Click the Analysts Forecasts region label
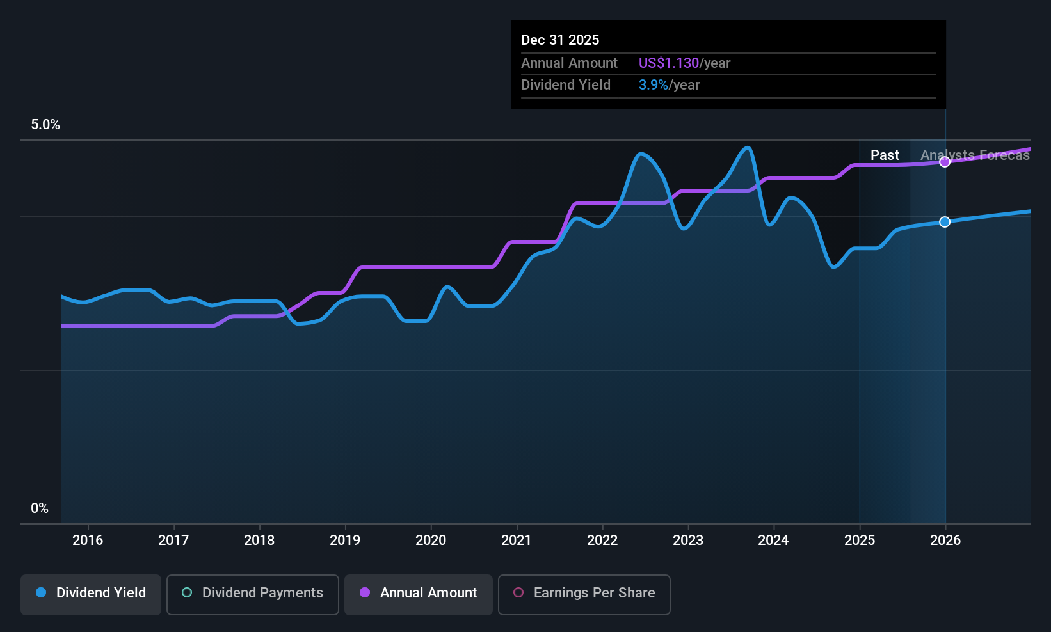Image resolution: width=1051 pixels, height=632 pixels. point(975,155)
